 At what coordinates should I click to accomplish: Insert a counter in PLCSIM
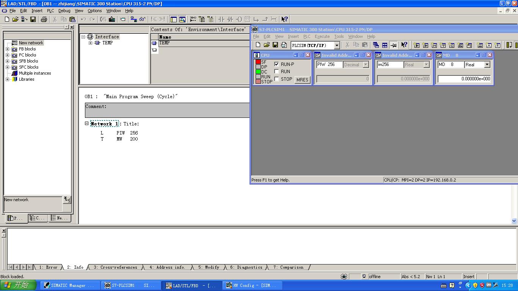pos(451,45)
